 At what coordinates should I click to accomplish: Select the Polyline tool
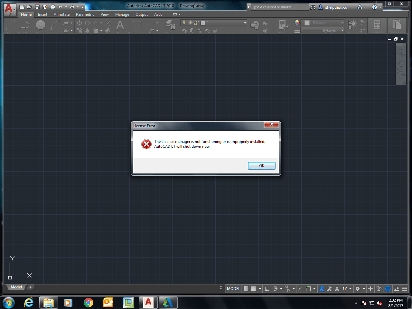click(x=24, y=25)
